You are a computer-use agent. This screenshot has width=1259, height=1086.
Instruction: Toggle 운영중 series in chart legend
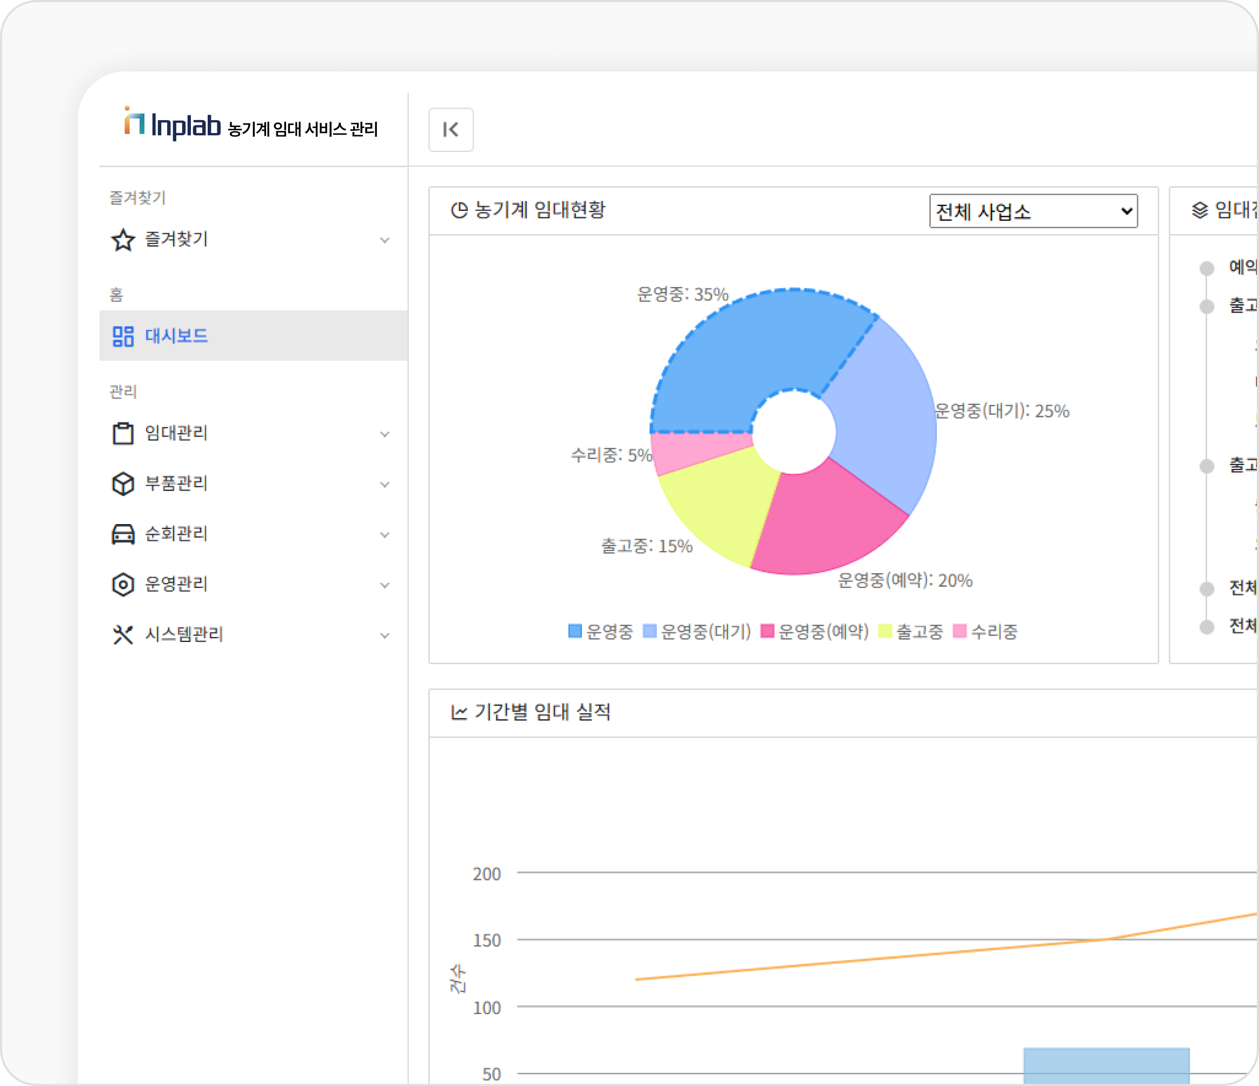pyautogui.click(x=600, y=631)
